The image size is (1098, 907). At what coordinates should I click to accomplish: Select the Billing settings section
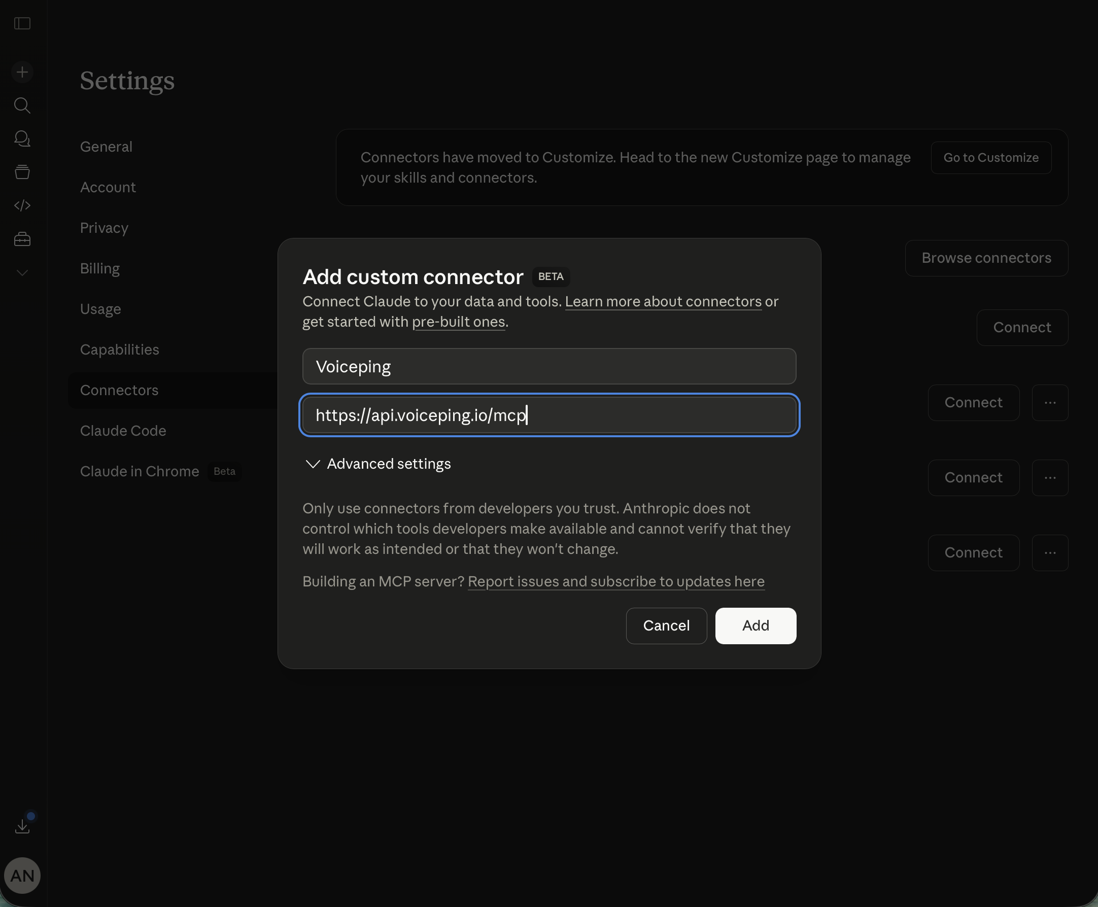click(100, 268)
